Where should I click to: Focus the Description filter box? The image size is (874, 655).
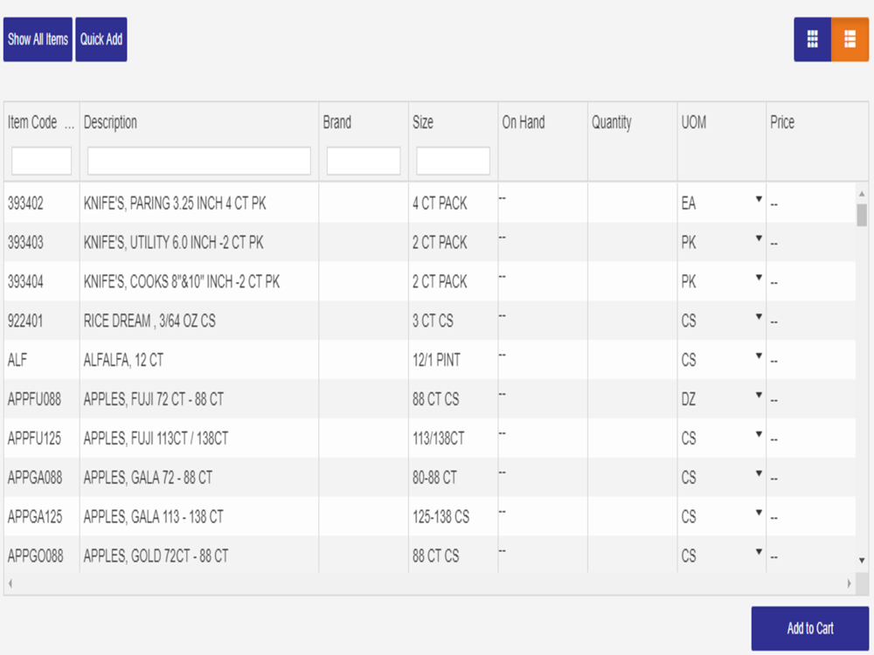[x=199, y=161]
